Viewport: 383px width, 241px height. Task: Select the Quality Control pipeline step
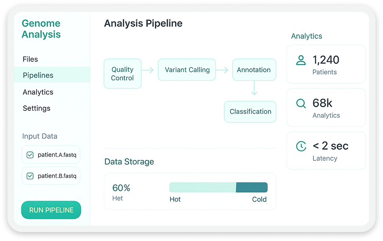122,74
